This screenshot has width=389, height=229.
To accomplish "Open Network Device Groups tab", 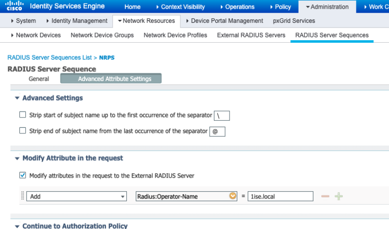I will pyautogui.click(x=102, y=35).
